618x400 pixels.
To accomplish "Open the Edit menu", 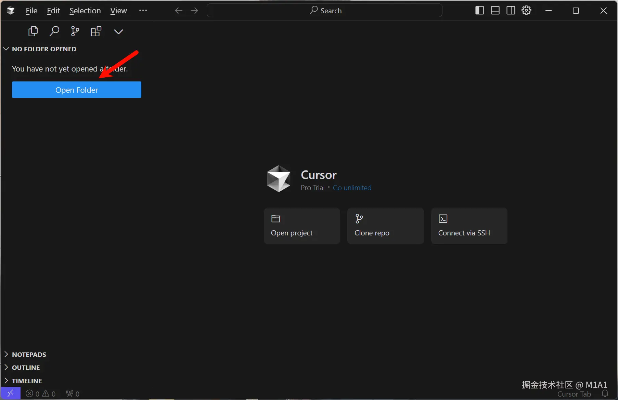I will [x=53, y=11].
